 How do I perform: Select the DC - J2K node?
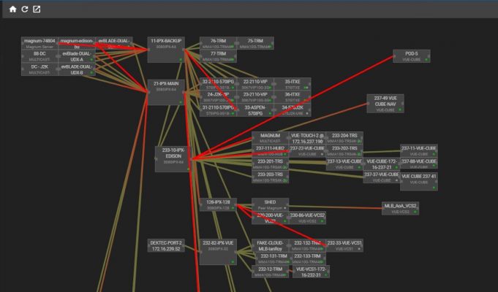point(39,69)
